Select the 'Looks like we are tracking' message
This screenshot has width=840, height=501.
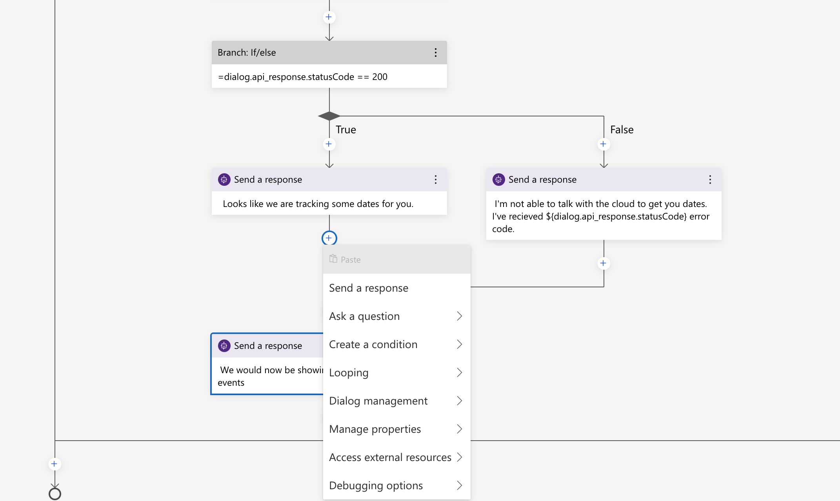tap(318, 204)
